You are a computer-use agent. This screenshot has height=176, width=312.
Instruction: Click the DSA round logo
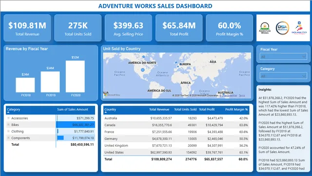pyautogui.click(x=282, y=28)
